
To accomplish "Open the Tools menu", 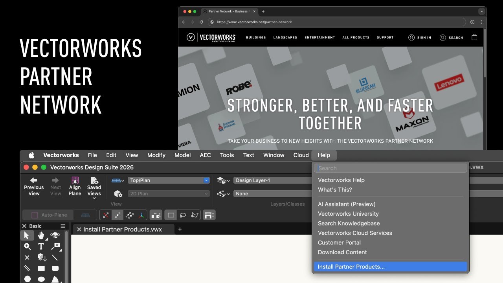I will [x=227, y=155].
